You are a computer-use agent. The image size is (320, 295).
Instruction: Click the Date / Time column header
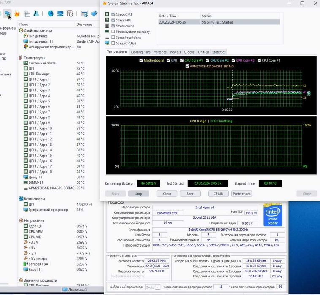point(179,16)
